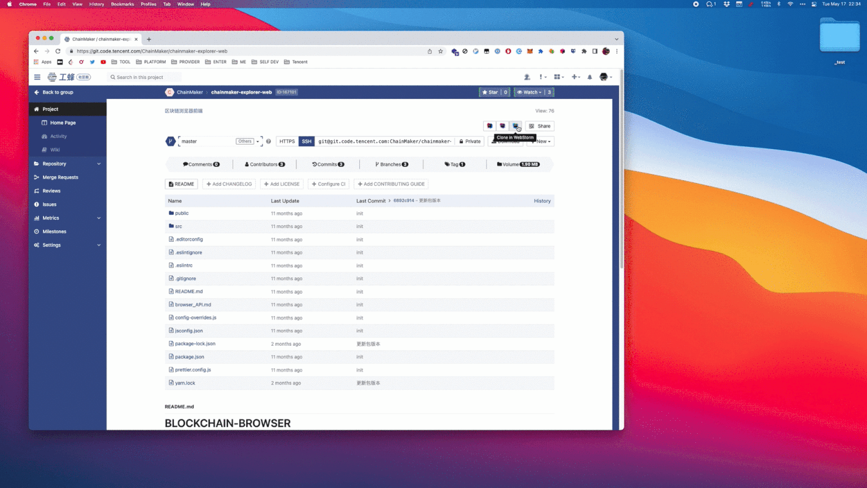
Task: Open the History menu in macOS menu bar
Action: [x=97, y=4]
